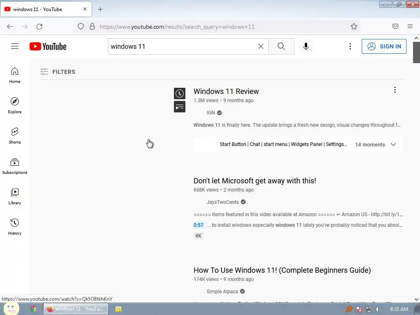
Task: Open options menu for Windows 11 Review
Action: coord(395,90)
